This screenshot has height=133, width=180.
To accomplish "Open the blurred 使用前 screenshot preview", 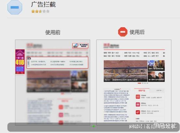I will coord(53,82).
